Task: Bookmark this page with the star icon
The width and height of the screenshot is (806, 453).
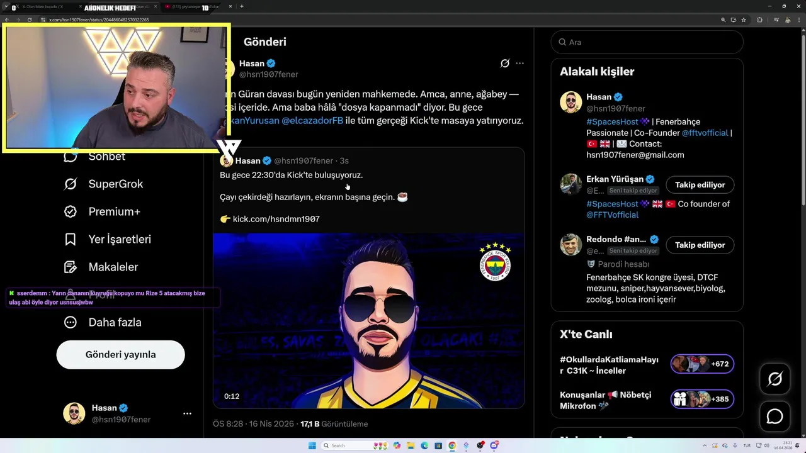Action: point(744,20)
